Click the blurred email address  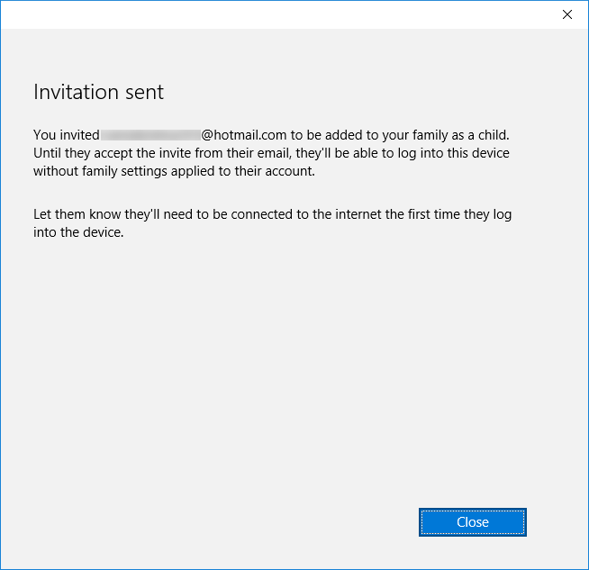(x=150, y=135)
